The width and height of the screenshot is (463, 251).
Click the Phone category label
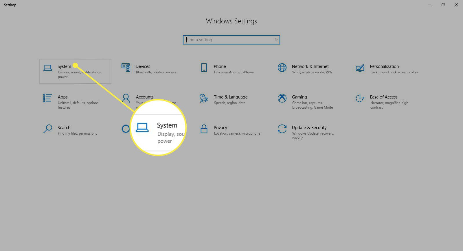tap(220, 66)
